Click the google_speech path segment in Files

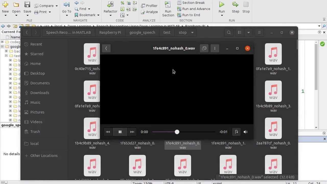142,32
